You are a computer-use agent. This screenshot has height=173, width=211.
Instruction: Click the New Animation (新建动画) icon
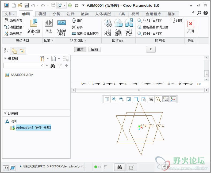(34, 23)
